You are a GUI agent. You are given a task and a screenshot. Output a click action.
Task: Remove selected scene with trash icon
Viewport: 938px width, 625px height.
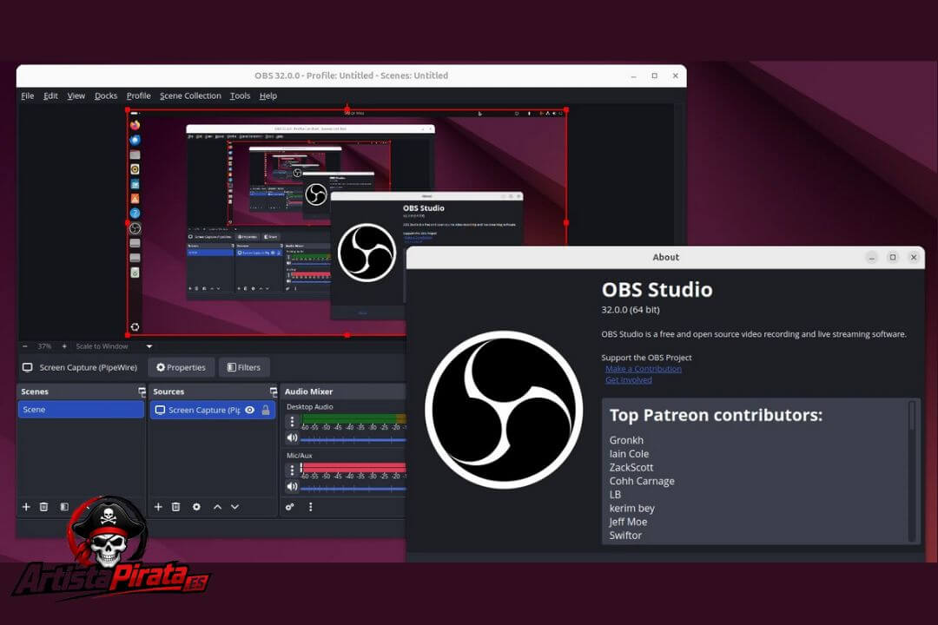coord(43,507)
